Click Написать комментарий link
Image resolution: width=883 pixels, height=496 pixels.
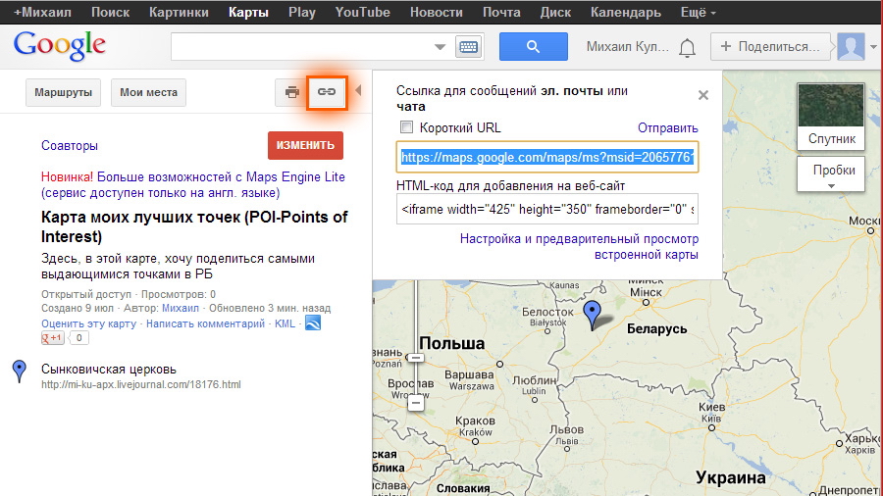[206, 323]
